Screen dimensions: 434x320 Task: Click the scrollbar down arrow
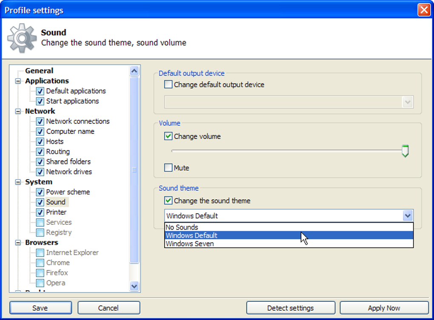[134, 286]
